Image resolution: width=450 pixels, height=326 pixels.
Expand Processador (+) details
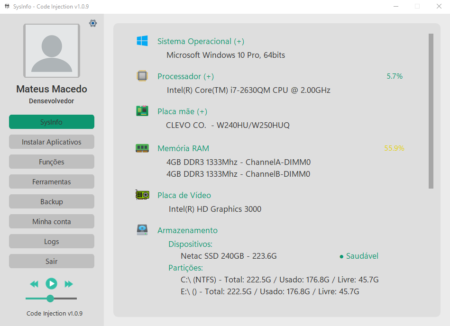click(x=186, y=76)
